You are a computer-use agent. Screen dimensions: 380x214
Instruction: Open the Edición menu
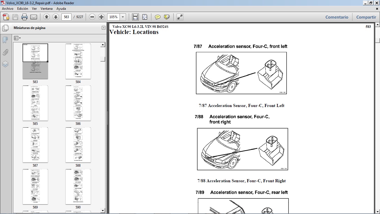23,9
